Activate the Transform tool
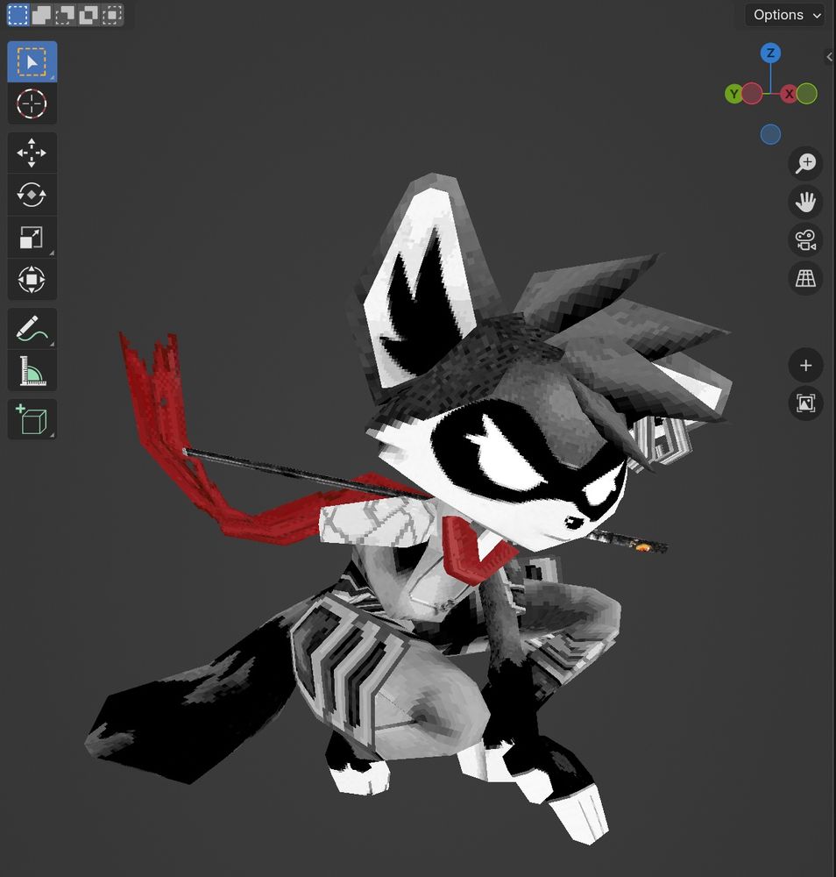The width and height of the screenshot is (836, 877). (32, 279)
